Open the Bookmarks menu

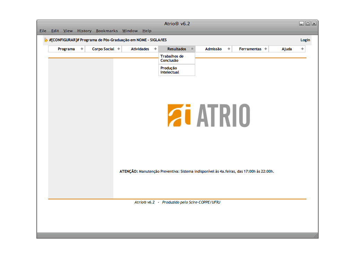(x=107, y=31)
